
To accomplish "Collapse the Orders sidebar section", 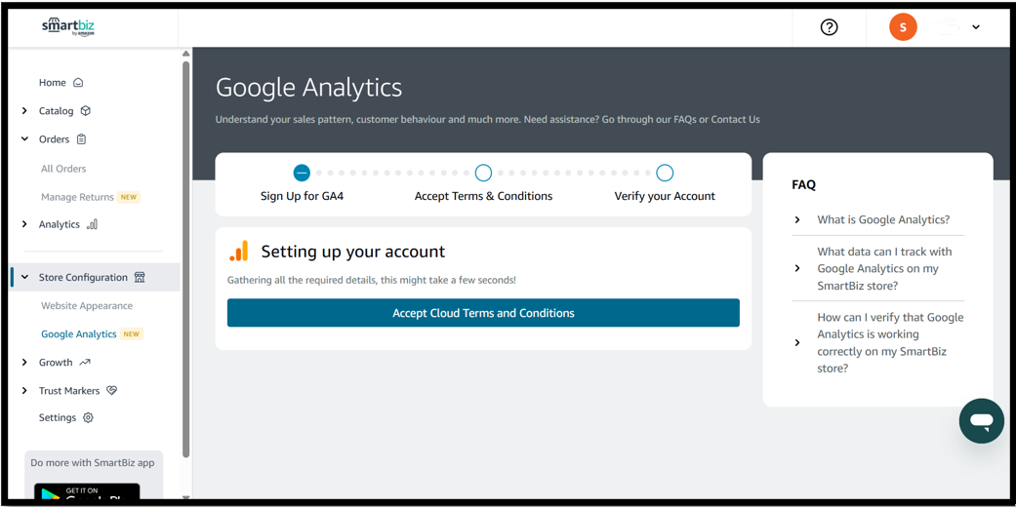I will (25, 139).
